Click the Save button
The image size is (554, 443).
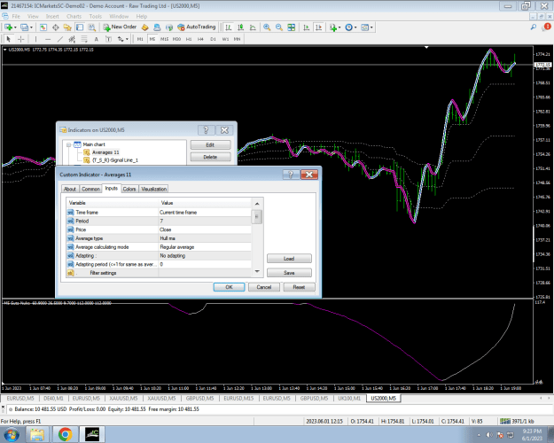coord(289,273)
